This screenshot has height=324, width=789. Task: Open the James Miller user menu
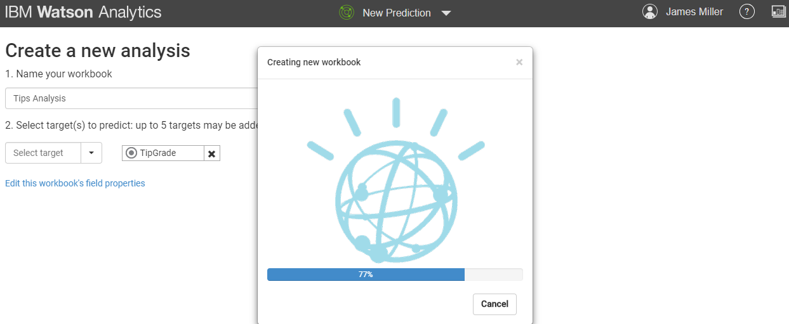[694, 12]
